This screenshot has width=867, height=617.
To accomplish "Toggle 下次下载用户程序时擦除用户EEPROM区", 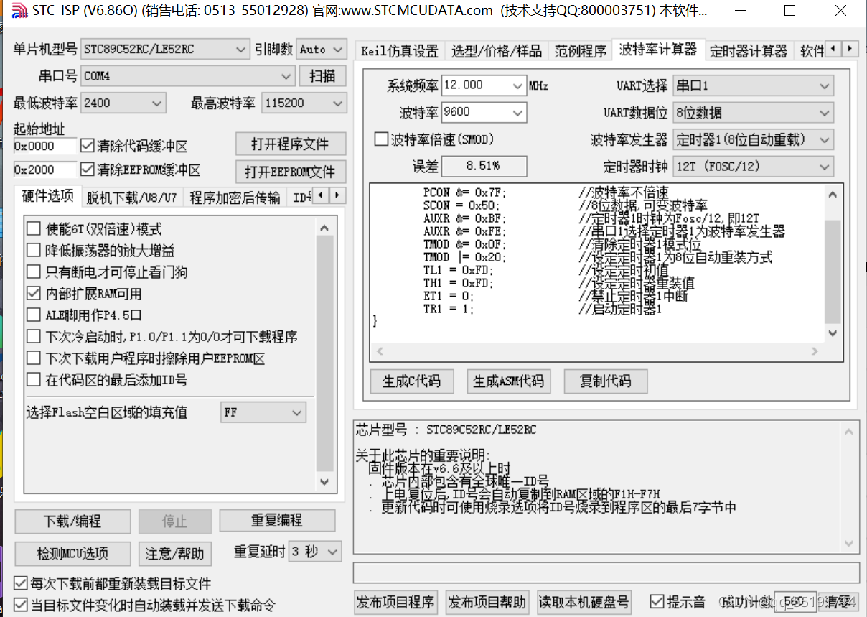I will tap(33, 358).
